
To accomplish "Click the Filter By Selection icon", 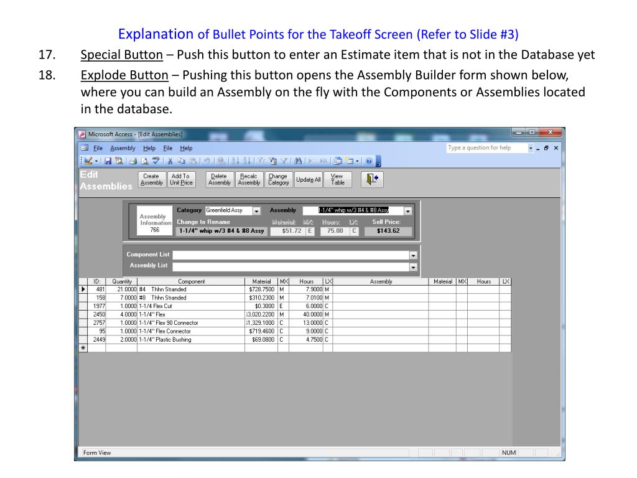I will click(261, 161).
